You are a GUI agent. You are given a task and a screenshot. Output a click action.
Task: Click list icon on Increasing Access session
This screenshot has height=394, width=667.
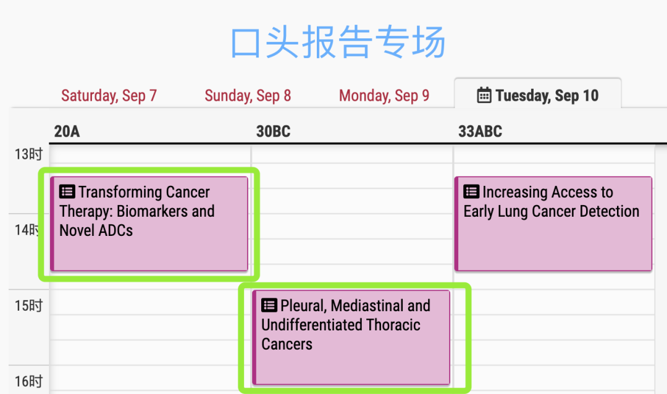tap(471, 191)
